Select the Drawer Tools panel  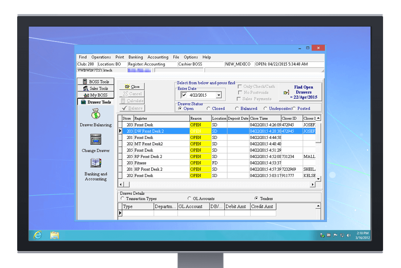pyautogui.click(x=95, y=102)
